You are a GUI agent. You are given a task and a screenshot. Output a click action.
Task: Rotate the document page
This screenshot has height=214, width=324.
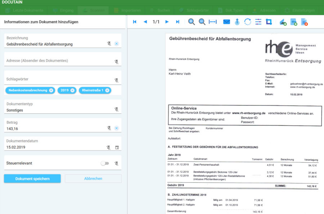(x=247, y=22)
